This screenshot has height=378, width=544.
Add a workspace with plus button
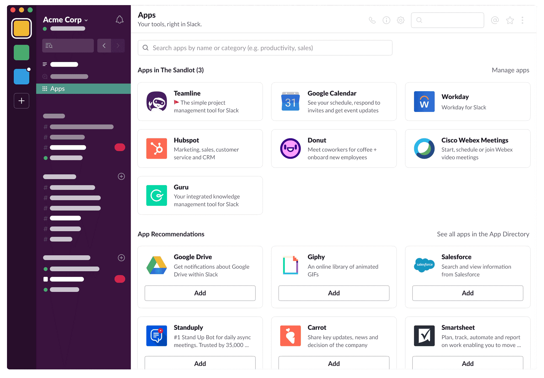coord(22,101)
